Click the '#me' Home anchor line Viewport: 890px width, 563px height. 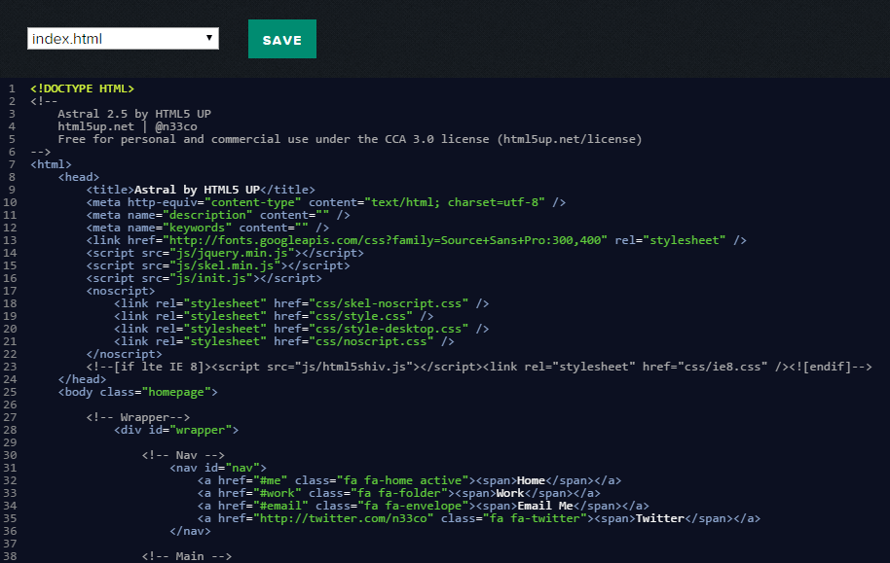point(409,480)
